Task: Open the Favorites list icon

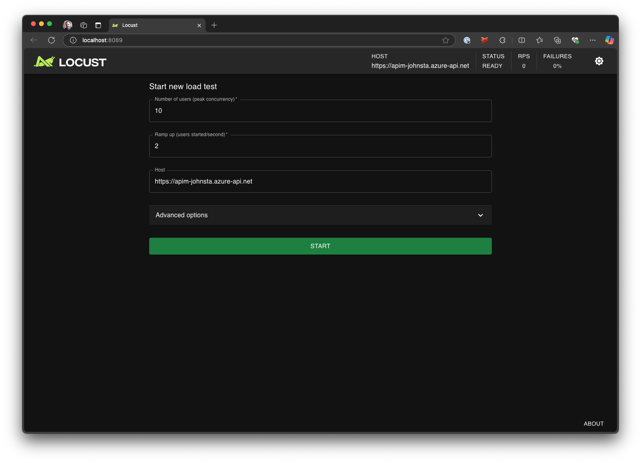Action: pyautogui.click(x=539, y=40)
